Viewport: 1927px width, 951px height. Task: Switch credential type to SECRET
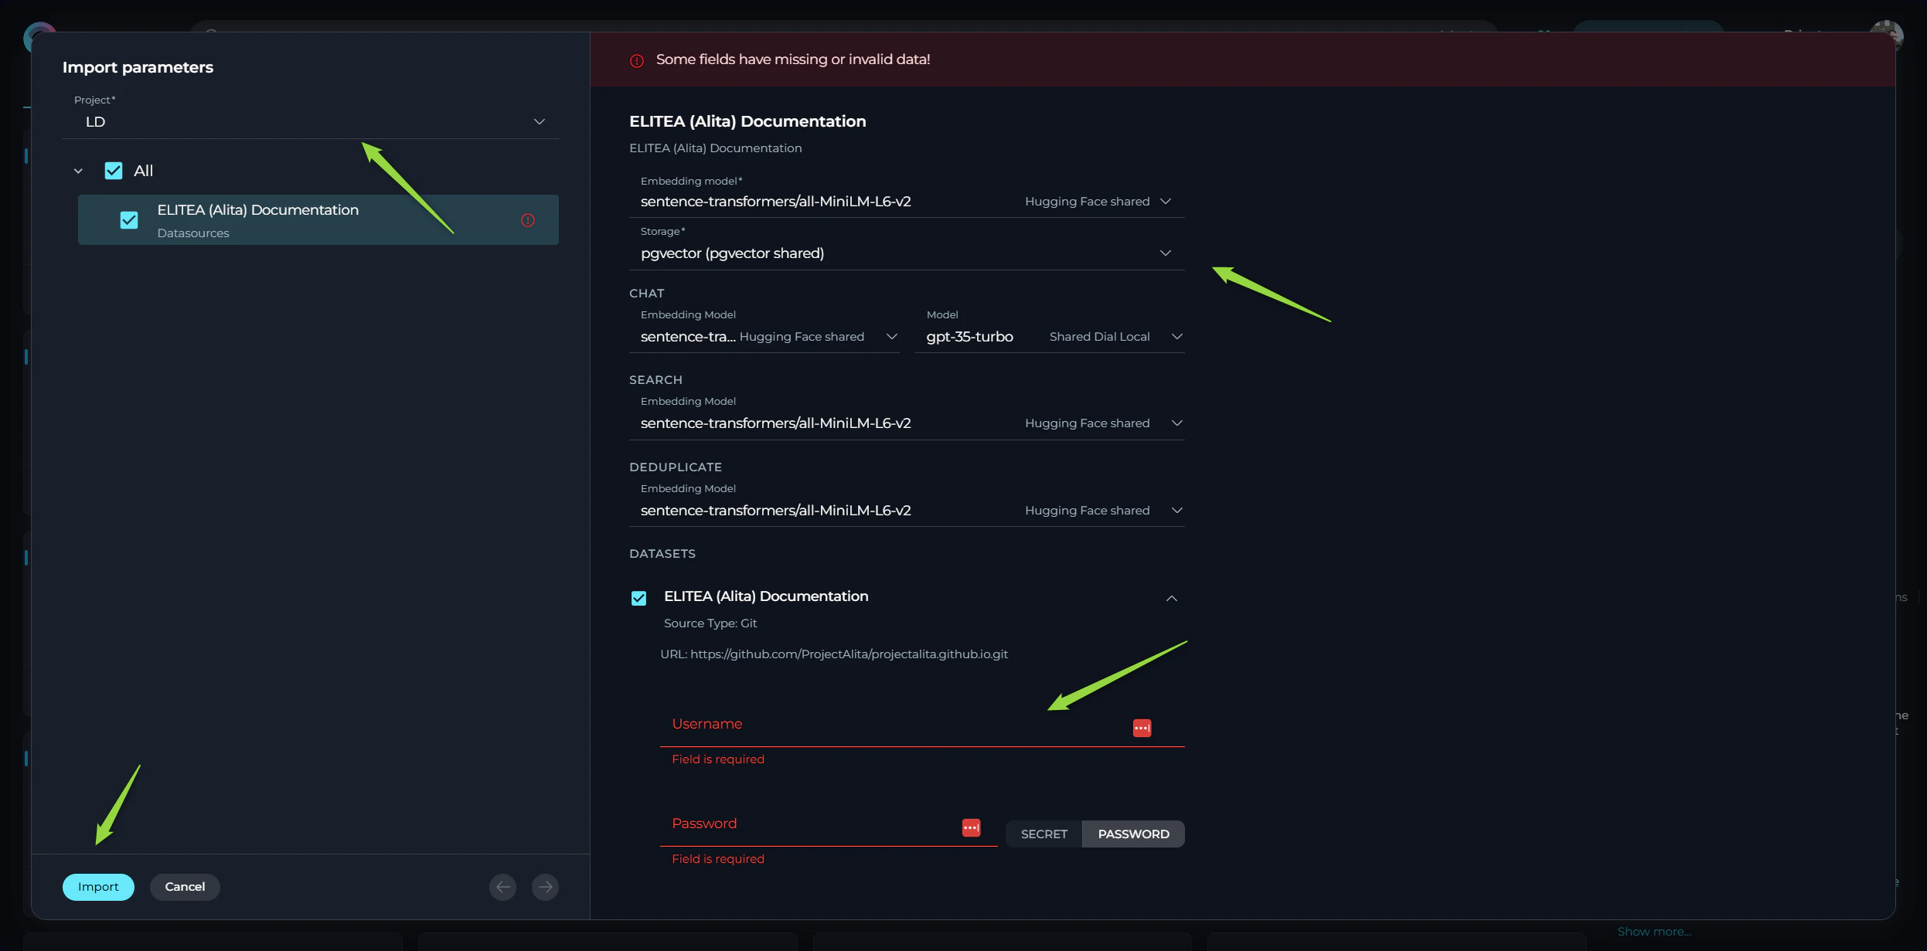(1044, 834)
